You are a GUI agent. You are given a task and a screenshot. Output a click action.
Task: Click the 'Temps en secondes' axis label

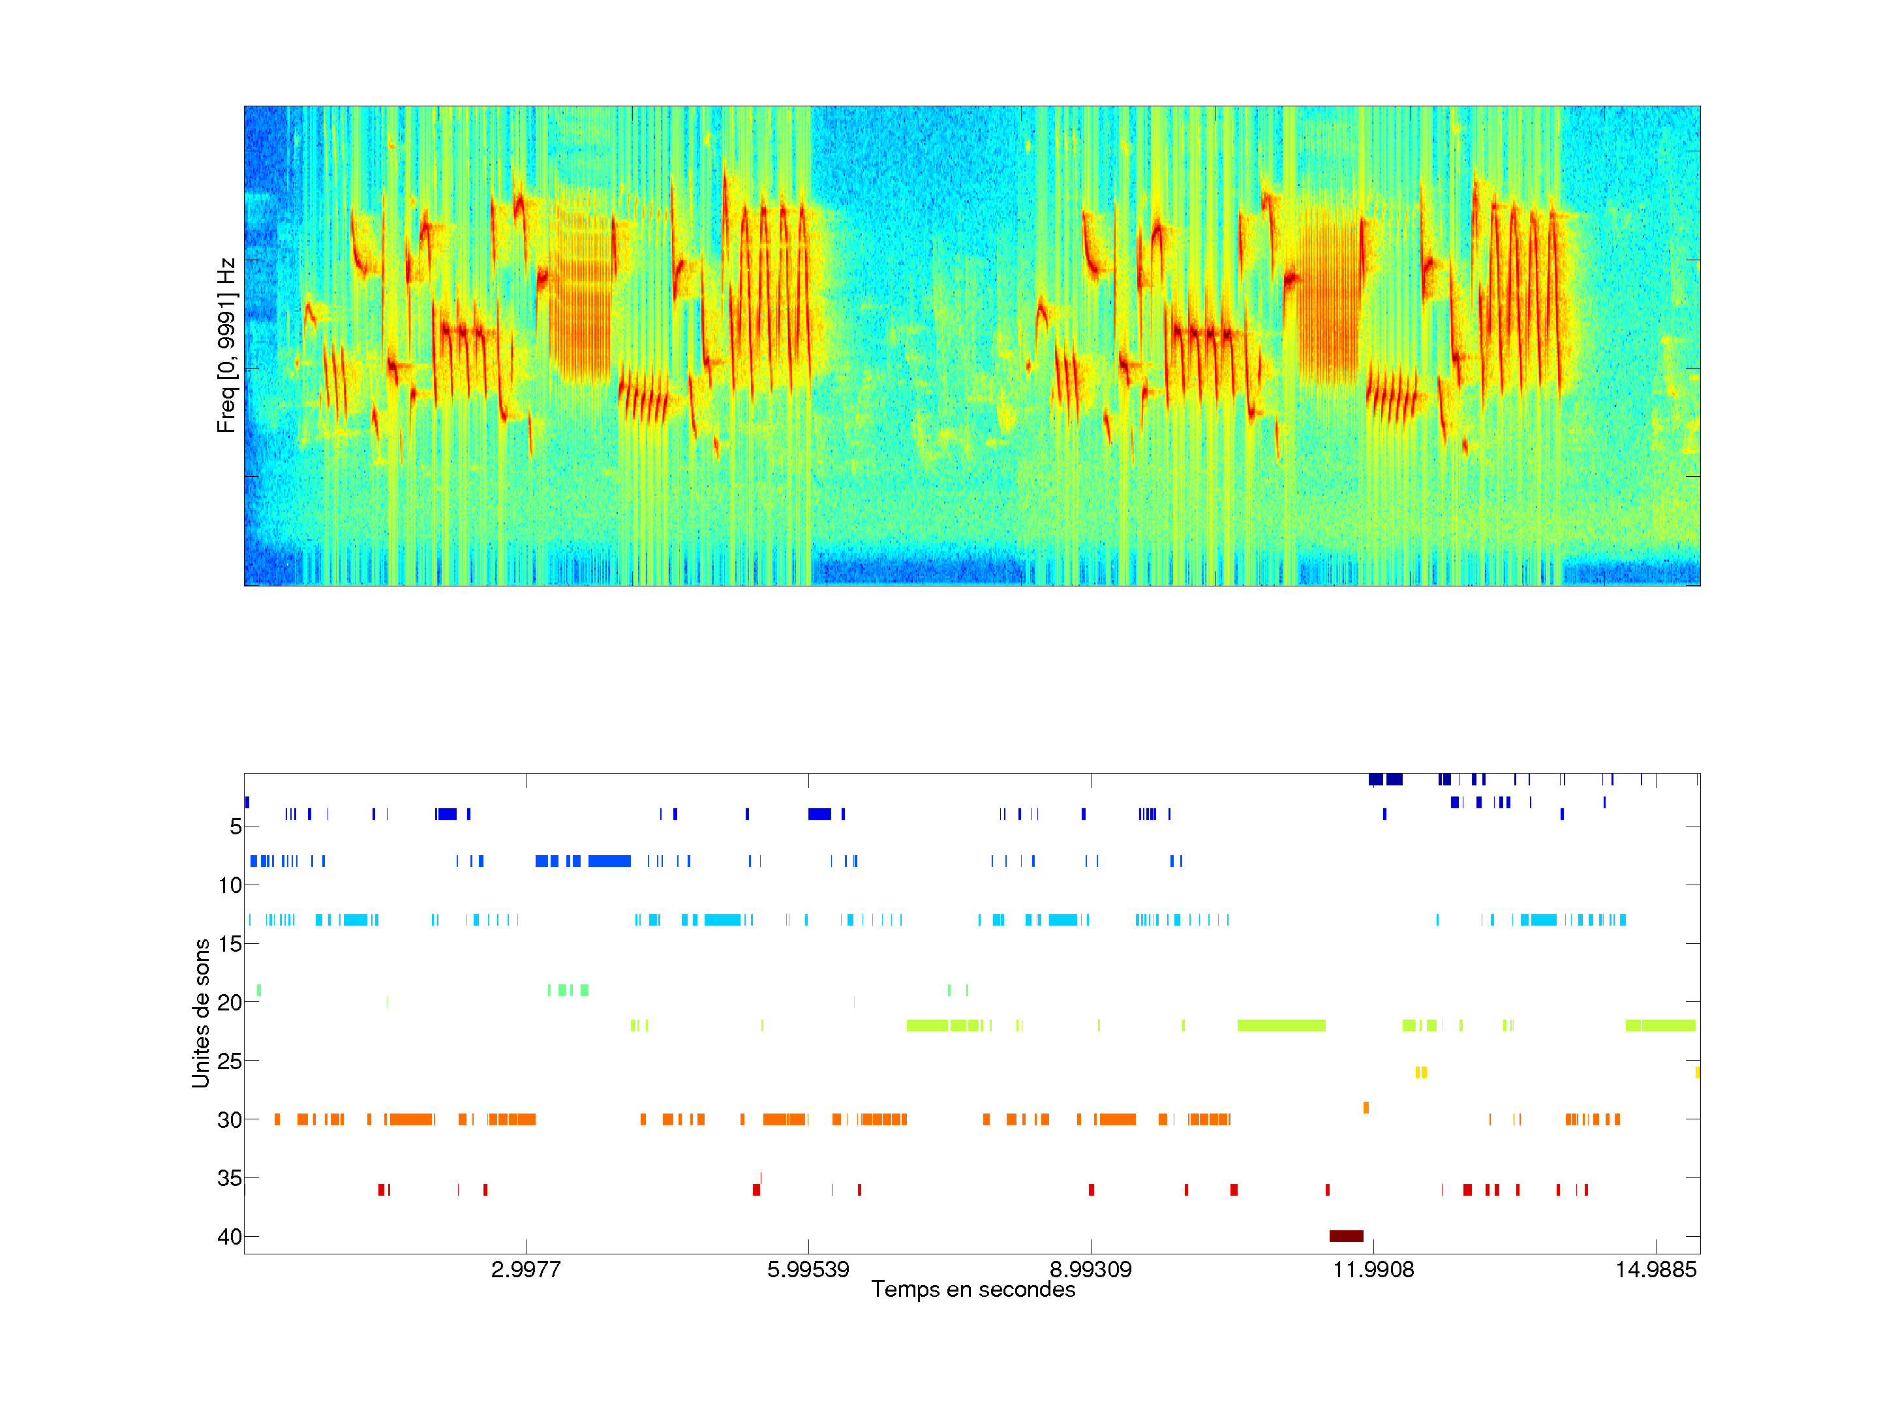973,1289
